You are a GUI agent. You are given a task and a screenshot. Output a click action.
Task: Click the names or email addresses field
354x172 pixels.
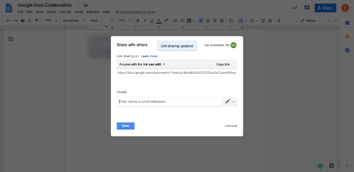click(169, 102)
